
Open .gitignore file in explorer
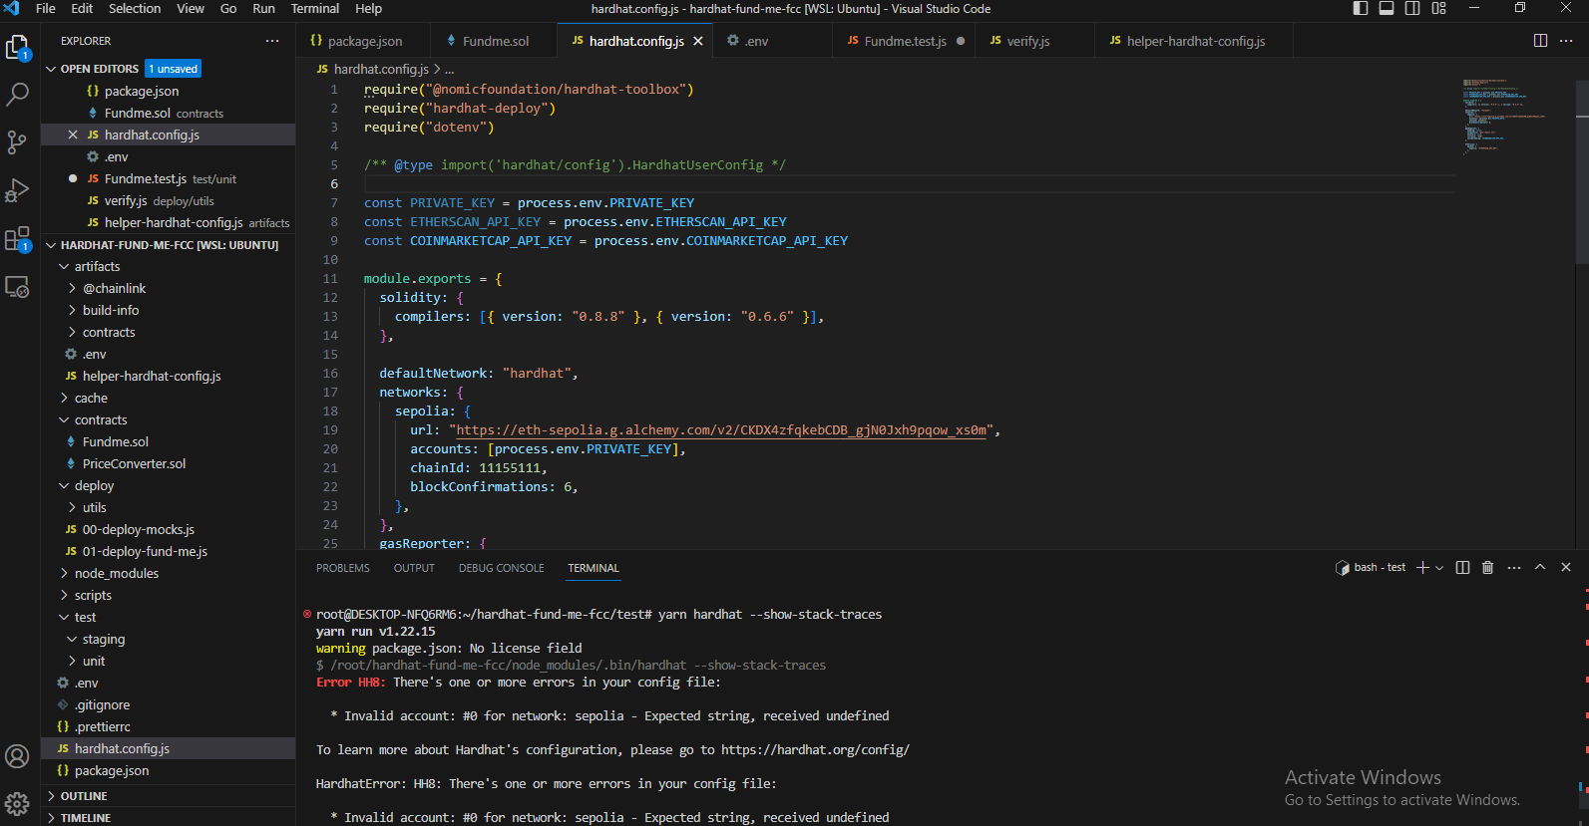tap(102, 704)
